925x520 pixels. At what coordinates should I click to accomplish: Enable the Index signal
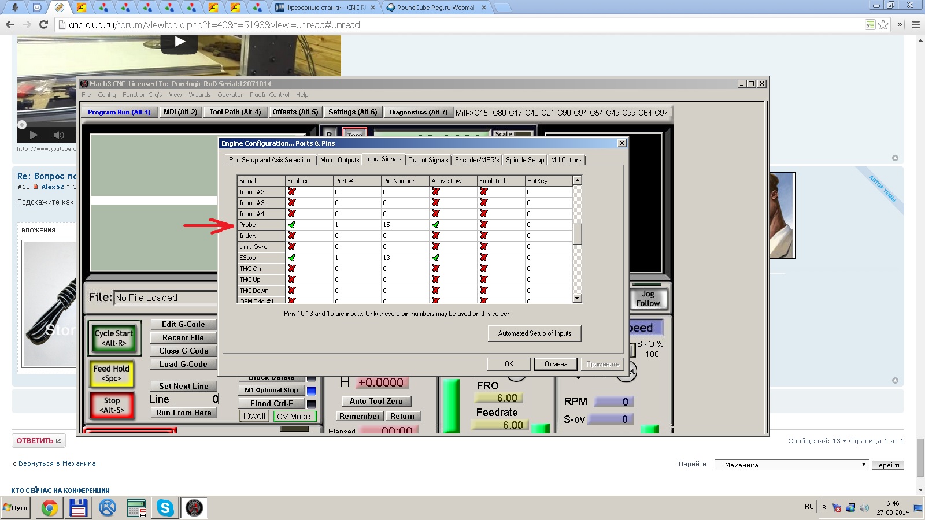point(292,236)
